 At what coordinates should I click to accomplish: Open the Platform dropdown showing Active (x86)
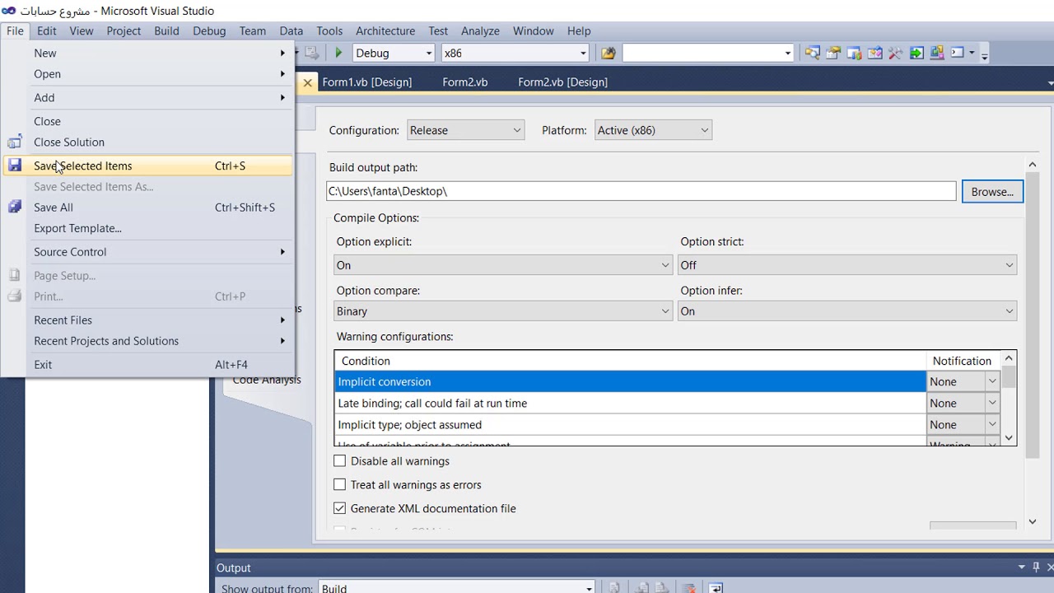point(653,130)
